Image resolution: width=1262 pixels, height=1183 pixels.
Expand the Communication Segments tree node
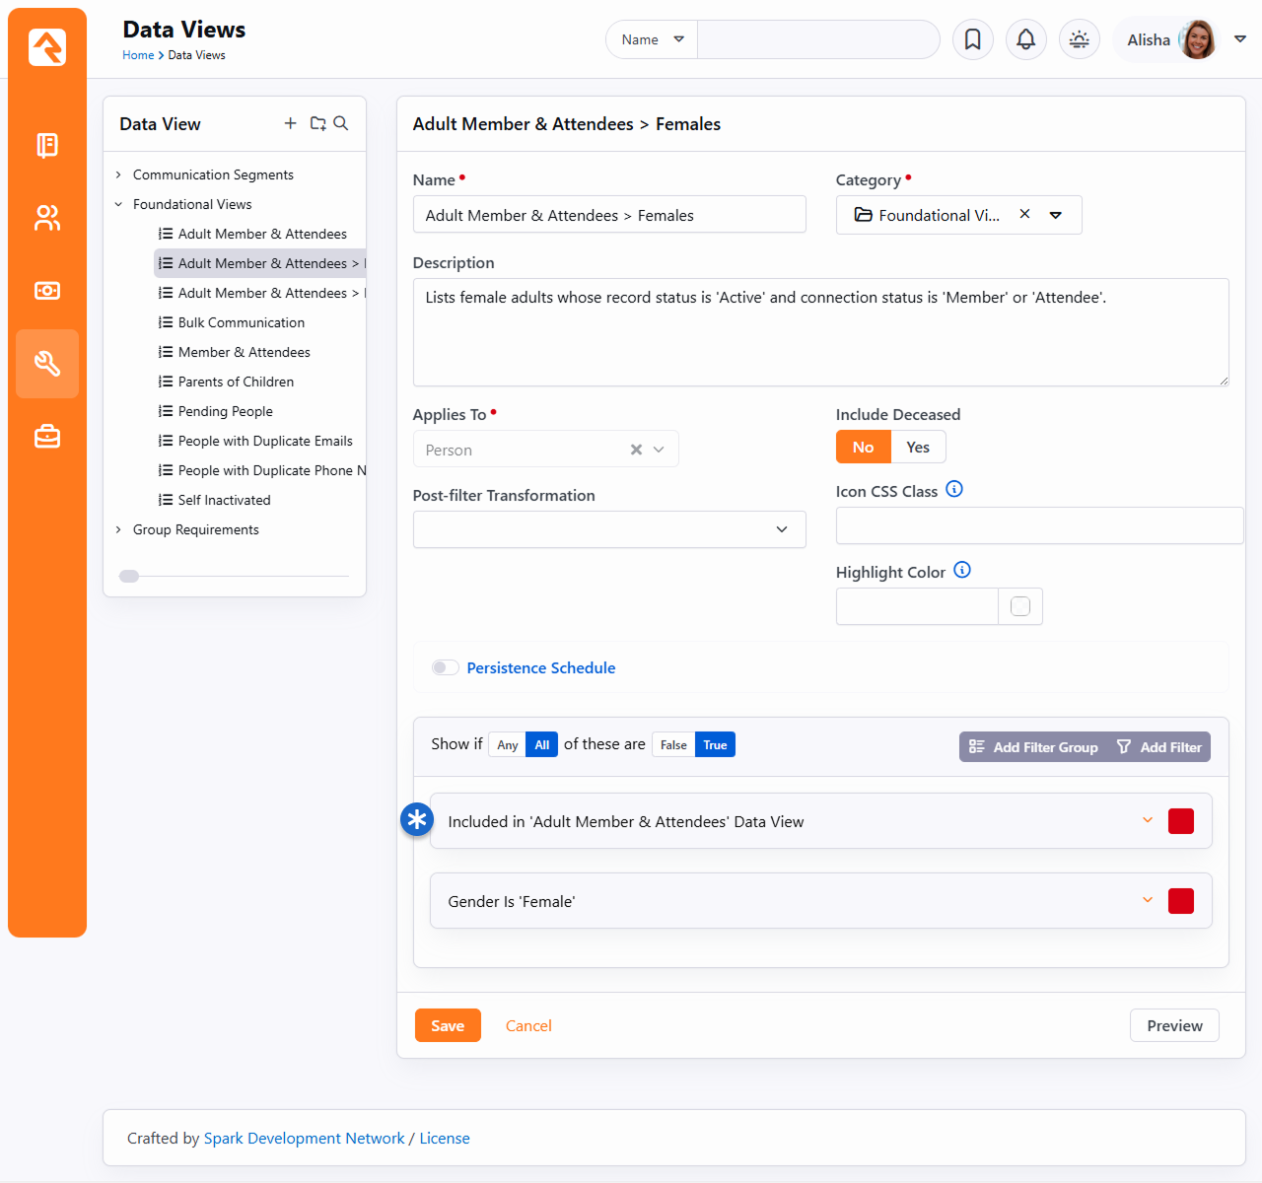point(119,174)
